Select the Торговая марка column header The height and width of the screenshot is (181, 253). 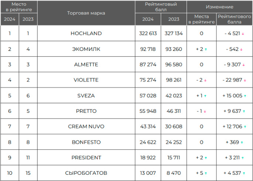tap(86, 13)
